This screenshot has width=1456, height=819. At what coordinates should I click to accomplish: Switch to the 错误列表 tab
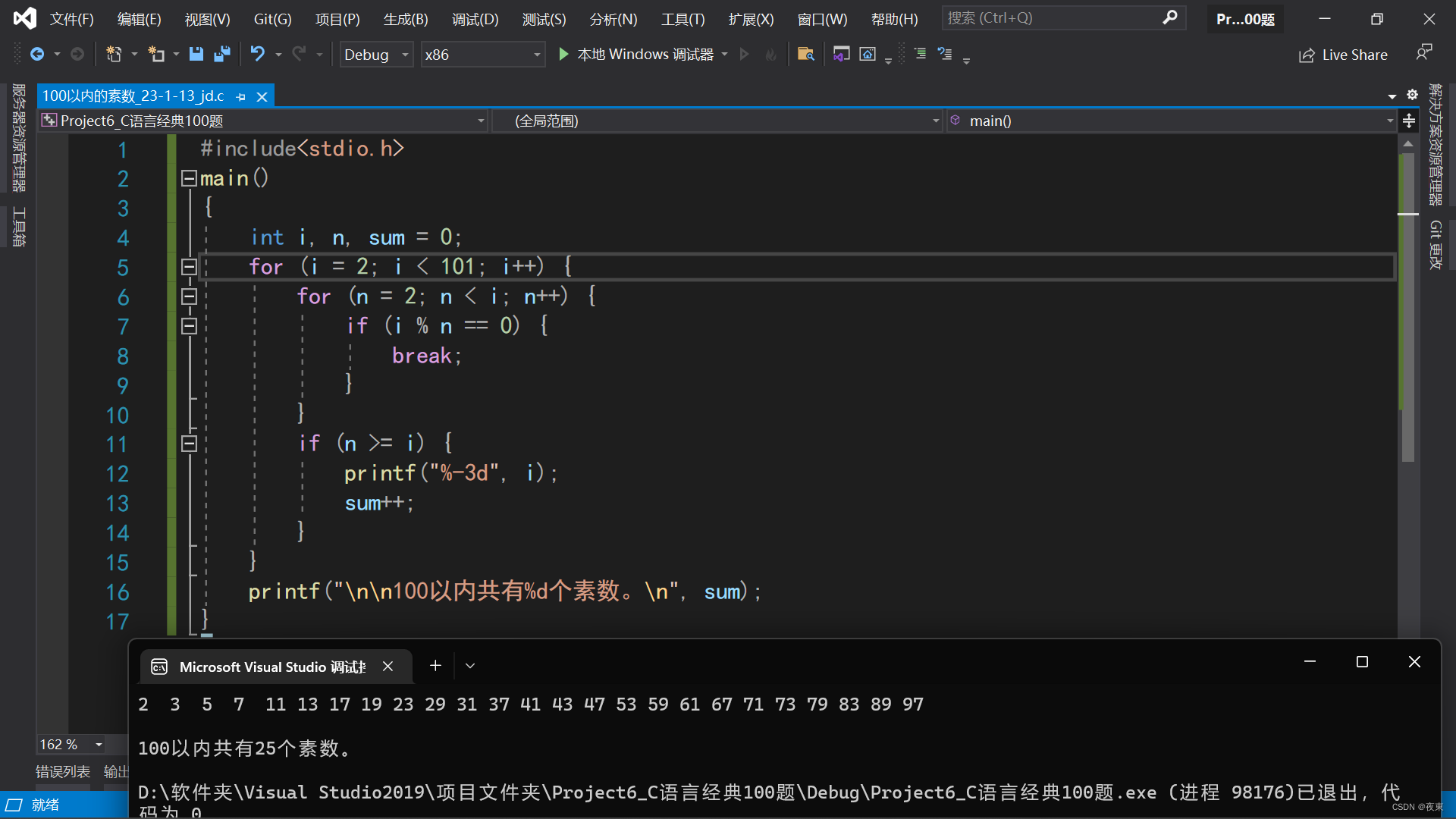(x=61, y=770)
